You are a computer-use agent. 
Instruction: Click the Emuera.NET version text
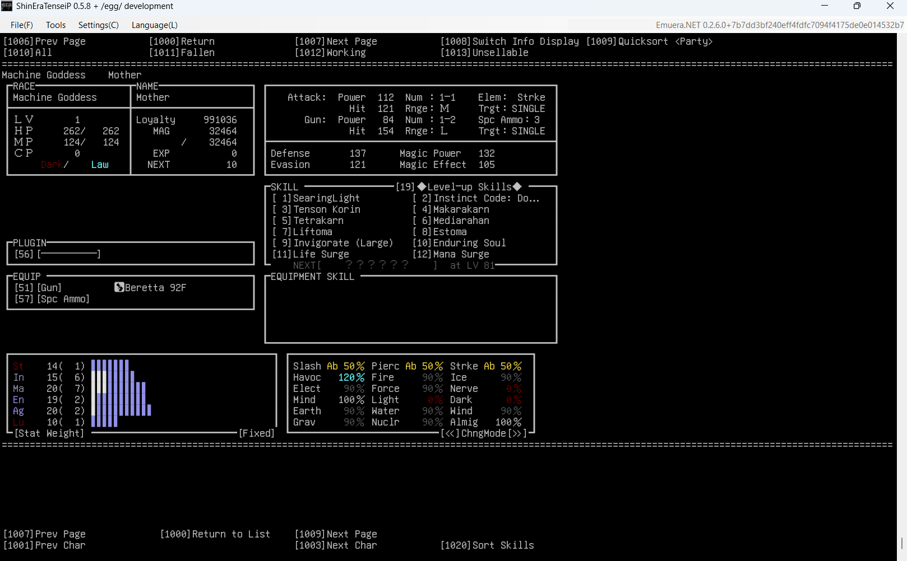coord(780,25)
